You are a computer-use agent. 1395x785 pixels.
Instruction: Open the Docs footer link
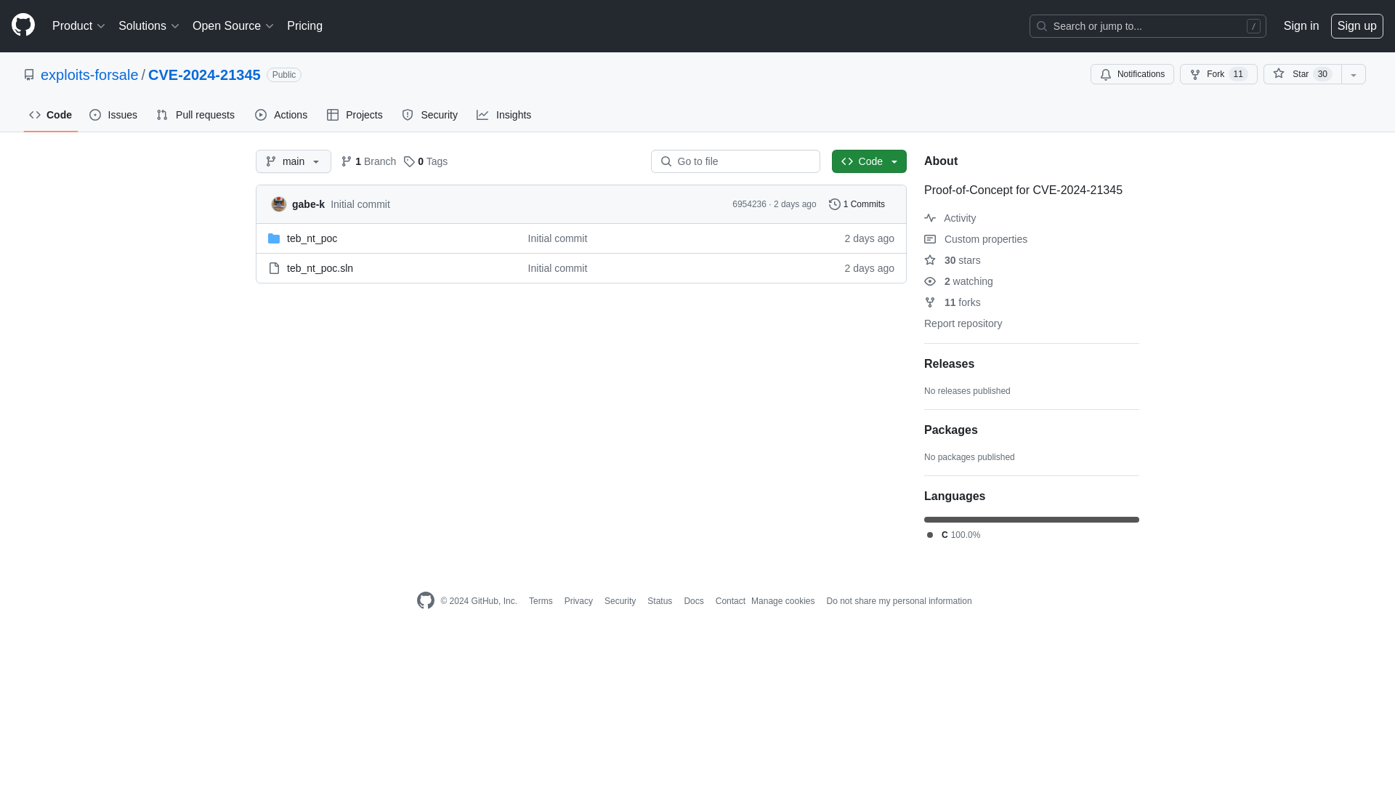(694, 601)
